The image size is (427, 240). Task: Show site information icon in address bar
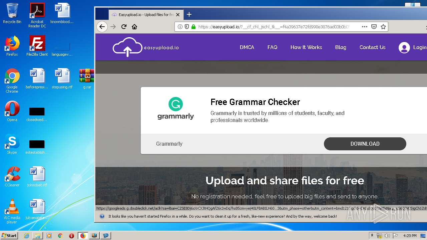(180, 27)
